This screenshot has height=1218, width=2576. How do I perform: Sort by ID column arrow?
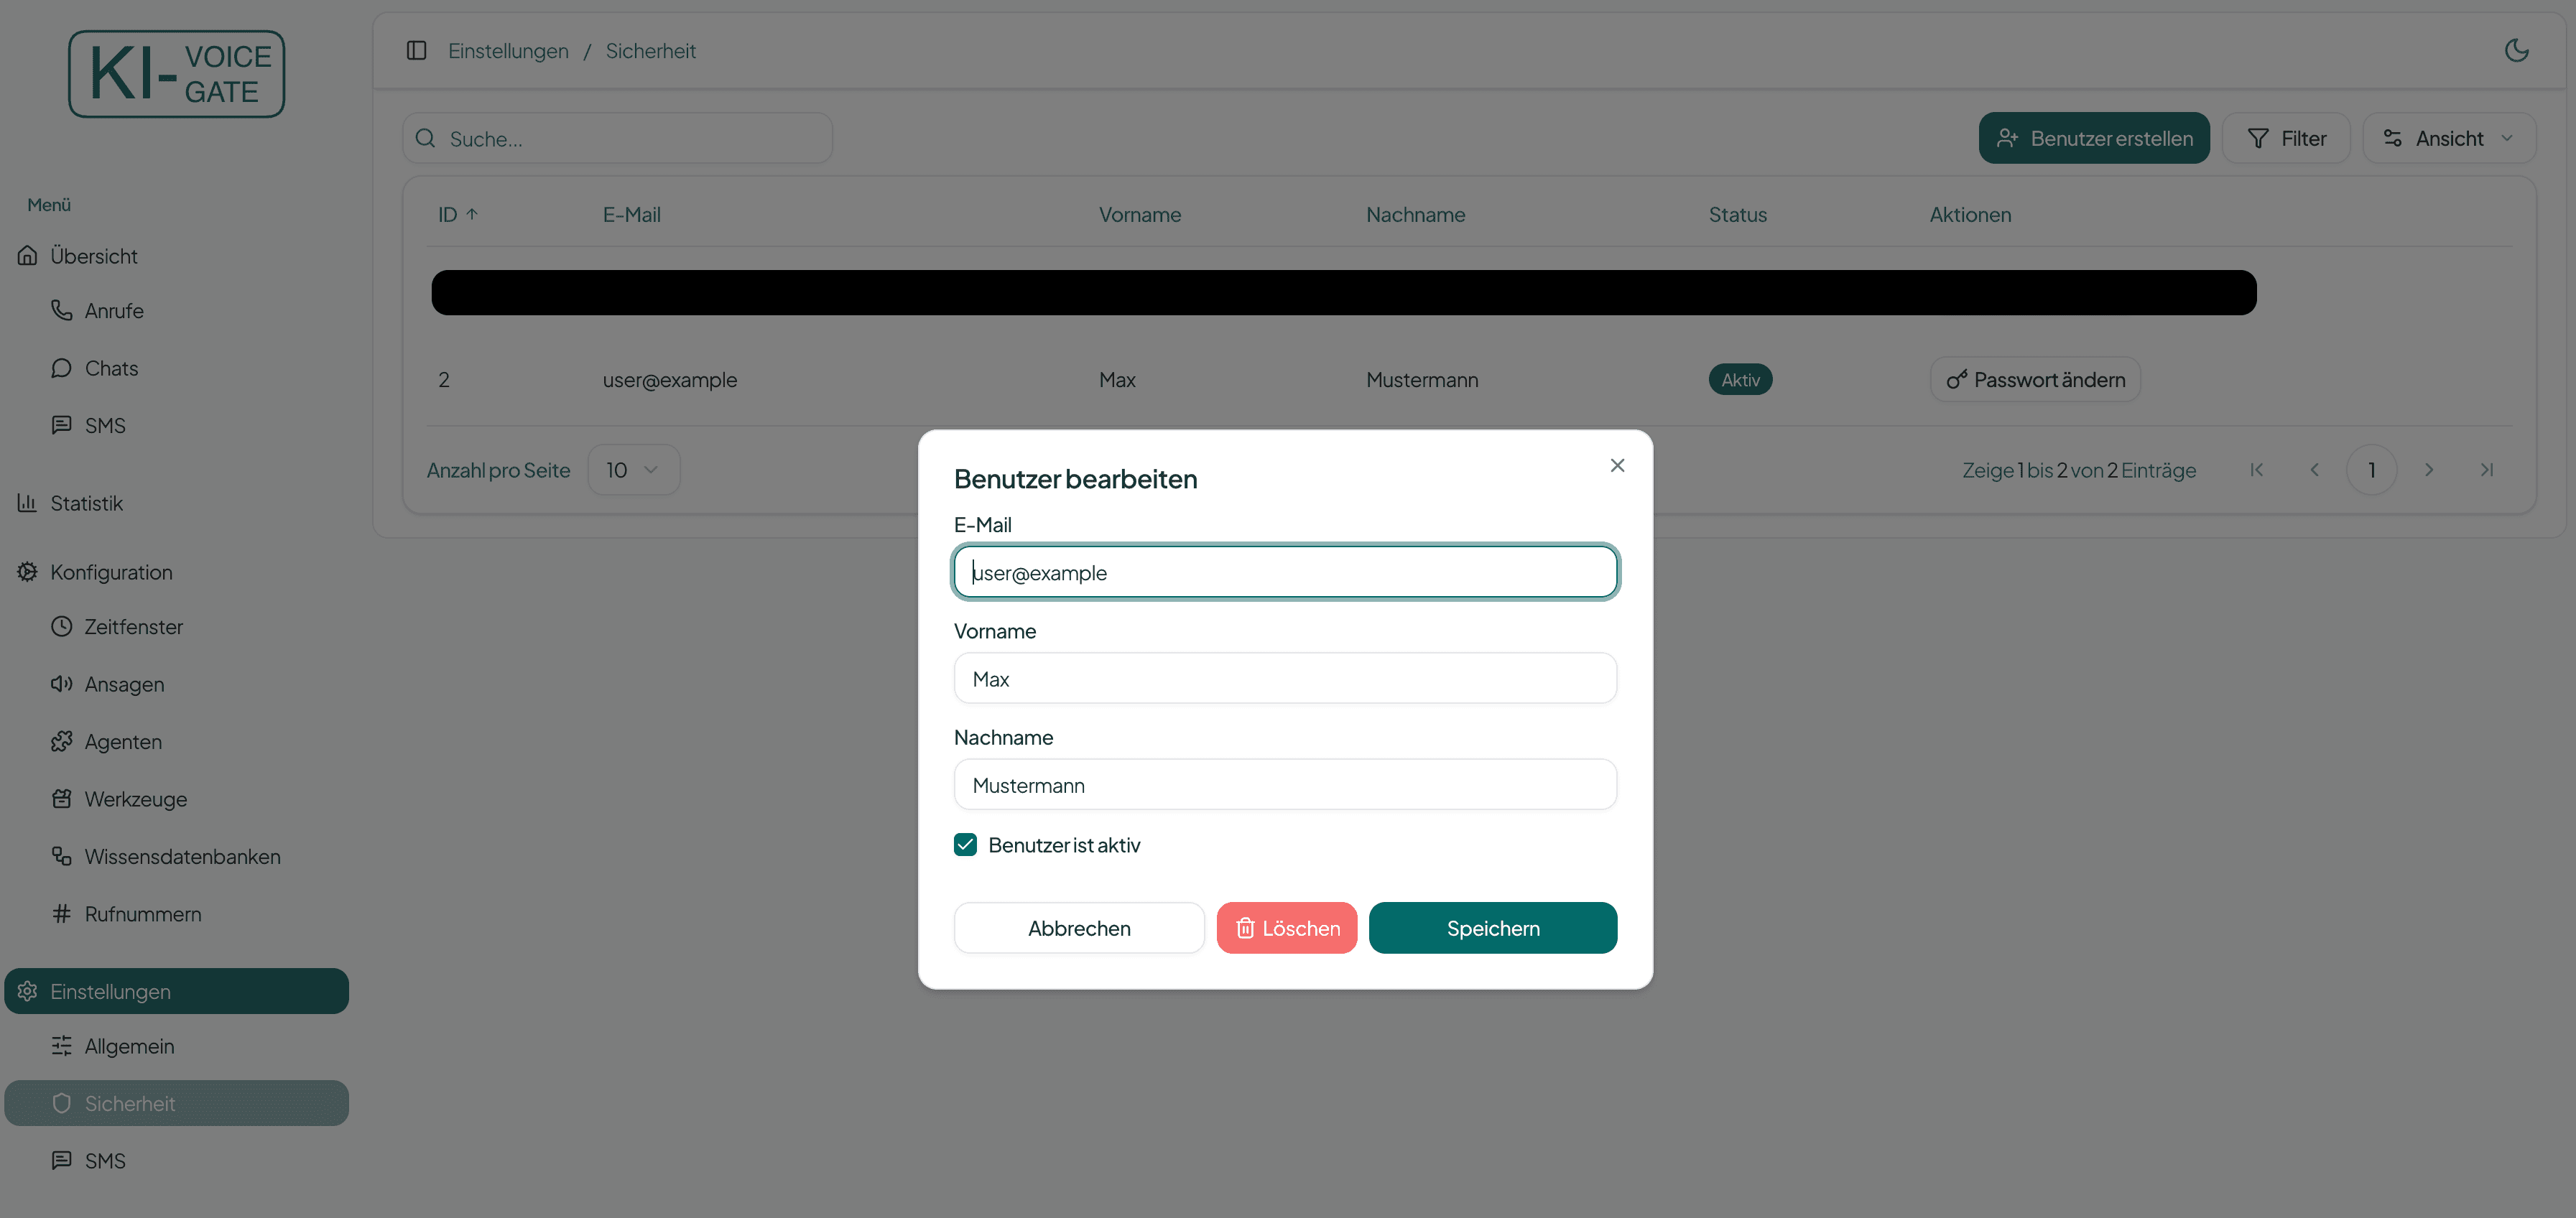click(x=472, y=214)
